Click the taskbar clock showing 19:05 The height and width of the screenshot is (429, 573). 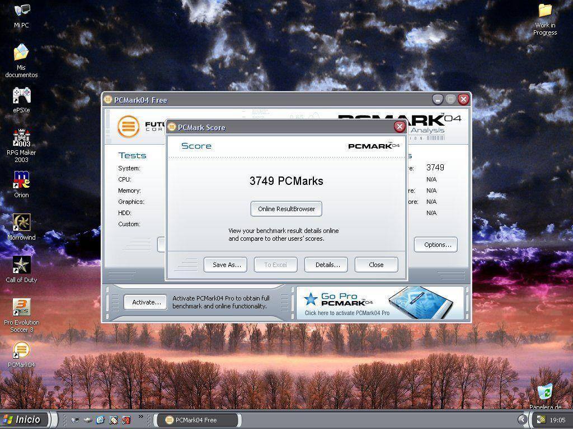point(557,420)
